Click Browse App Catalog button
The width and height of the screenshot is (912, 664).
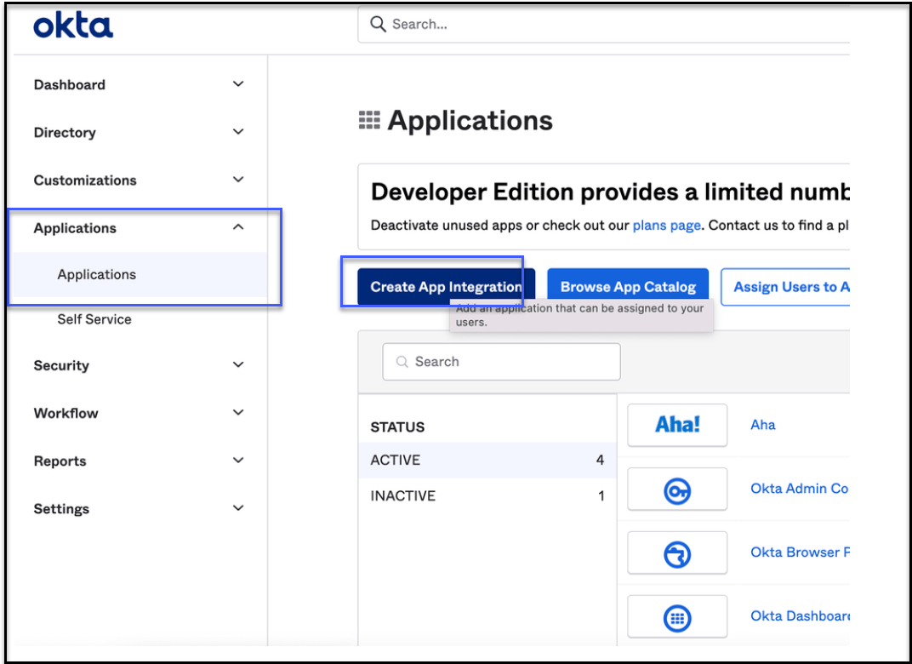coord(628,287)
